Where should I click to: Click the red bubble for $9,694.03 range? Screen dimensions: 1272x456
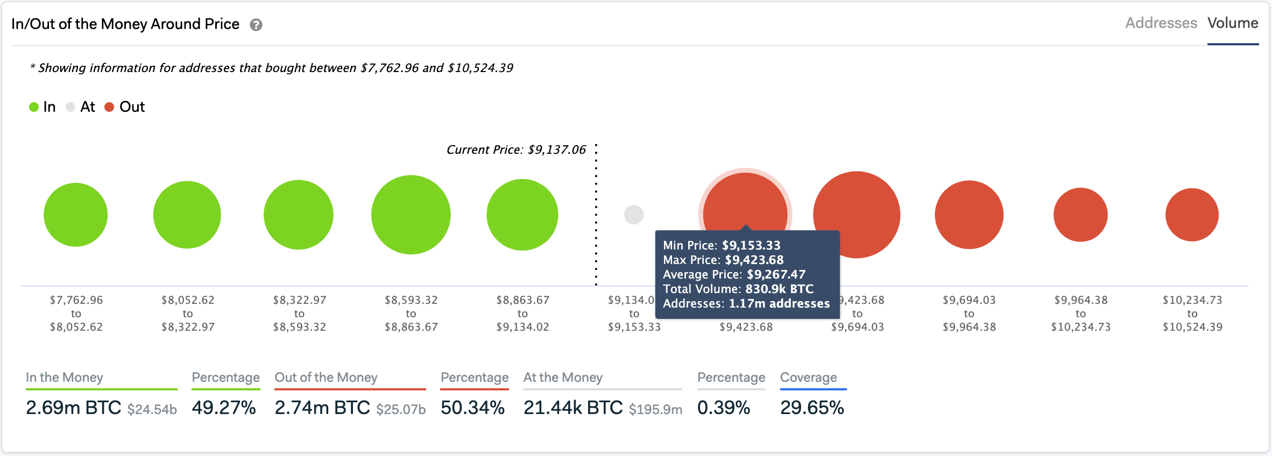click(x=969, y=214)
